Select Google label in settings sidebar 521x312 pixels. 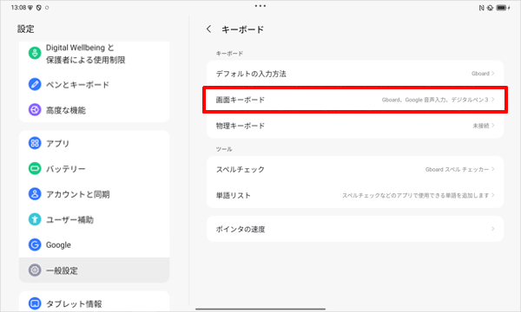click(58, 245)
